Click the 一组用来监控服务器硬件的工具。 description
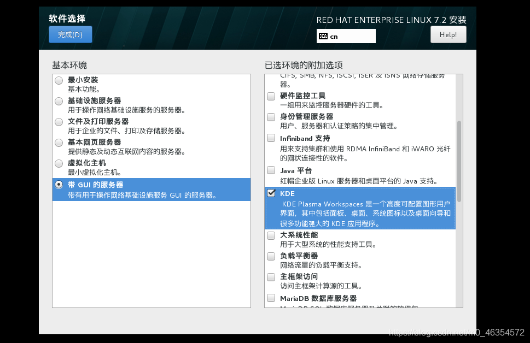This screenshot has height=343, width=530. 331,105
